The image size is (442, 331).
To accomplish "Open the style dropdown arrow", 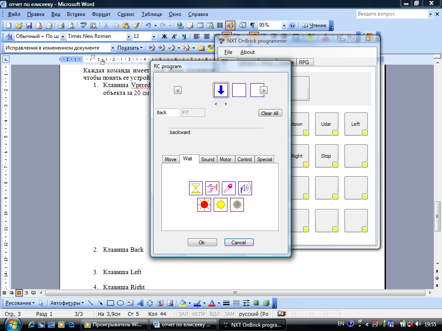I will tap(63, 37).
